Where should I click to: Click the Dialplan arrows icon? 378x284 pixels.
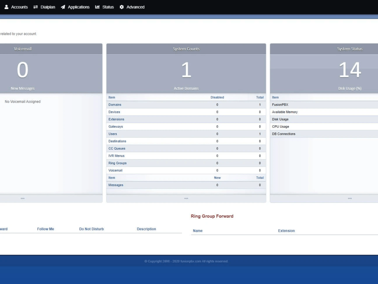tap(36, 7)
